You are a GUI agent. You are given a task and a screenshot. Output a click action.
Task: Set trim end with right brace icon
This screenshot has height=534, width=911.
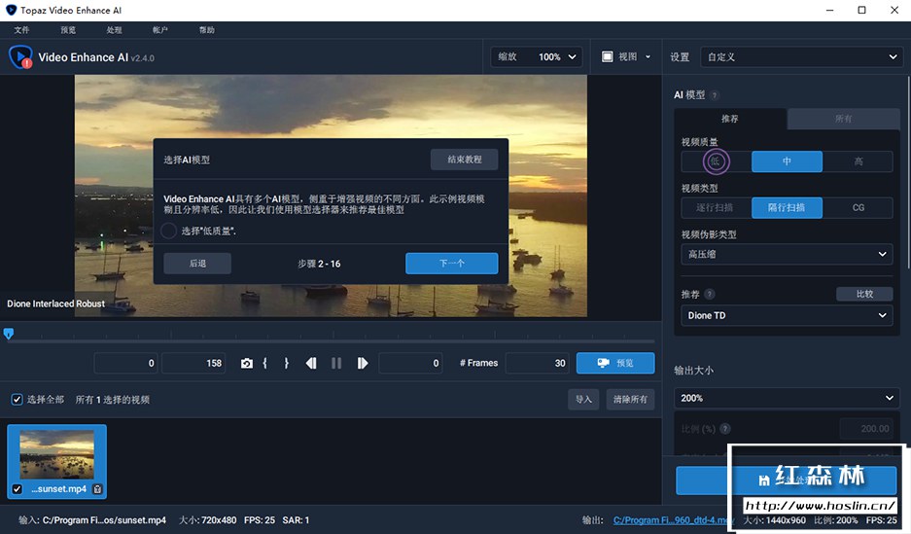pyautogui.click(x=286, y=363)
